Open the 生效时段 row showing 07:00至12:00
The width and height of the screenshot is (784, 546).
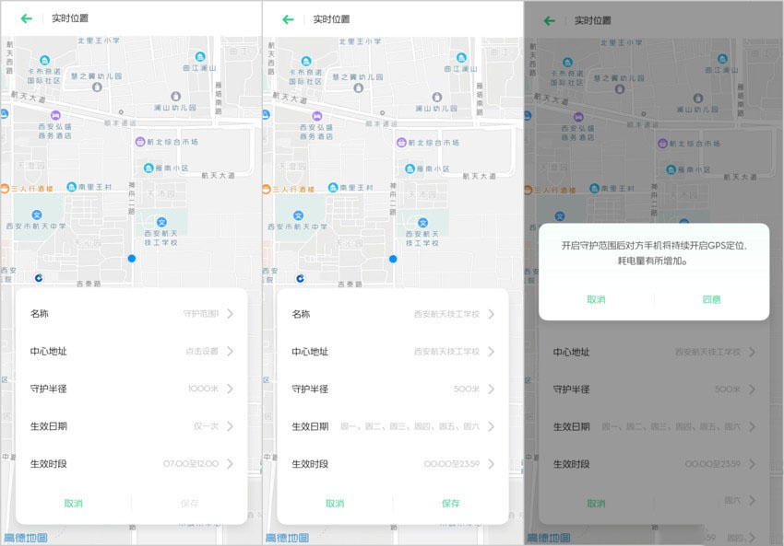click(x=131, y=463)
